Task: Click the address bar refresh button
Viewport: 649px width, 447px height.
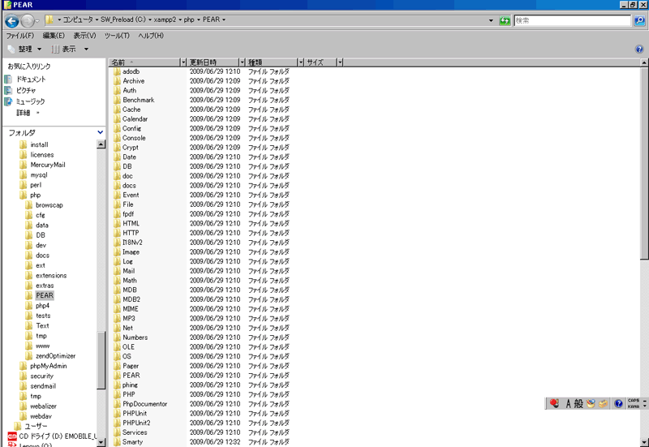Action: (x=505, y=19)
